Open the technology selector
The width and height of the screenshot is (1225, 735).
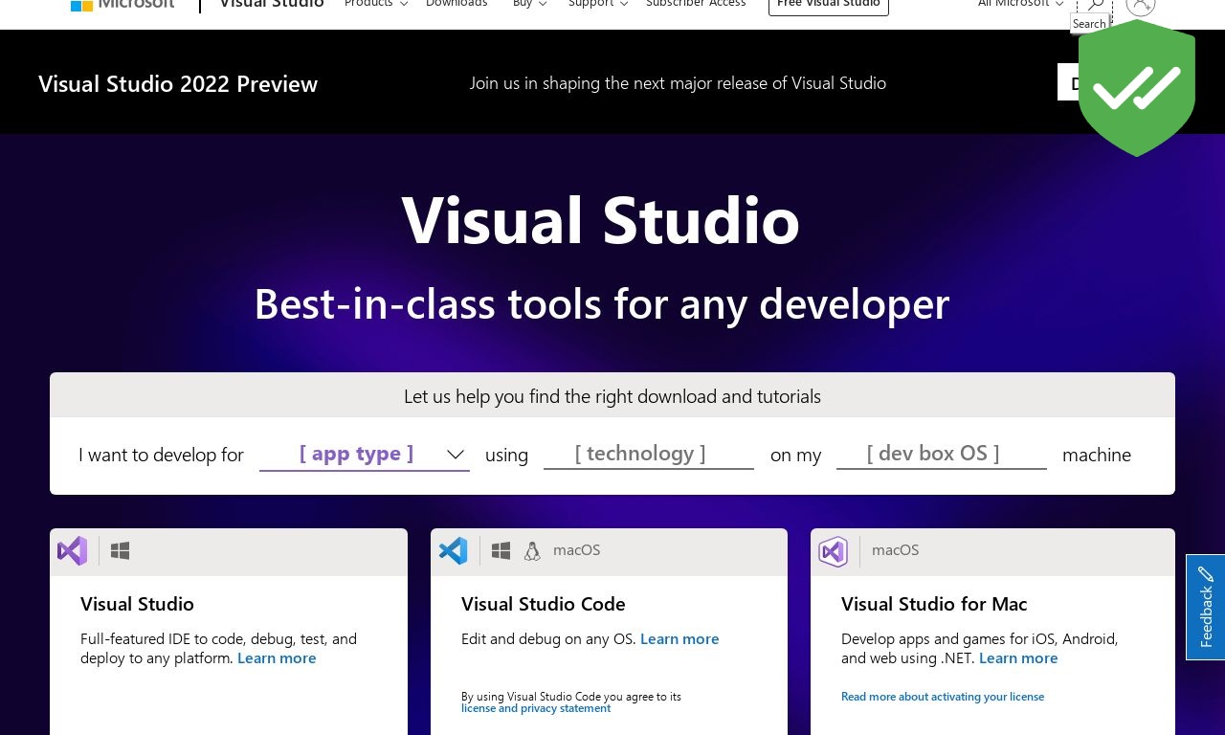(x=649, y=454)
